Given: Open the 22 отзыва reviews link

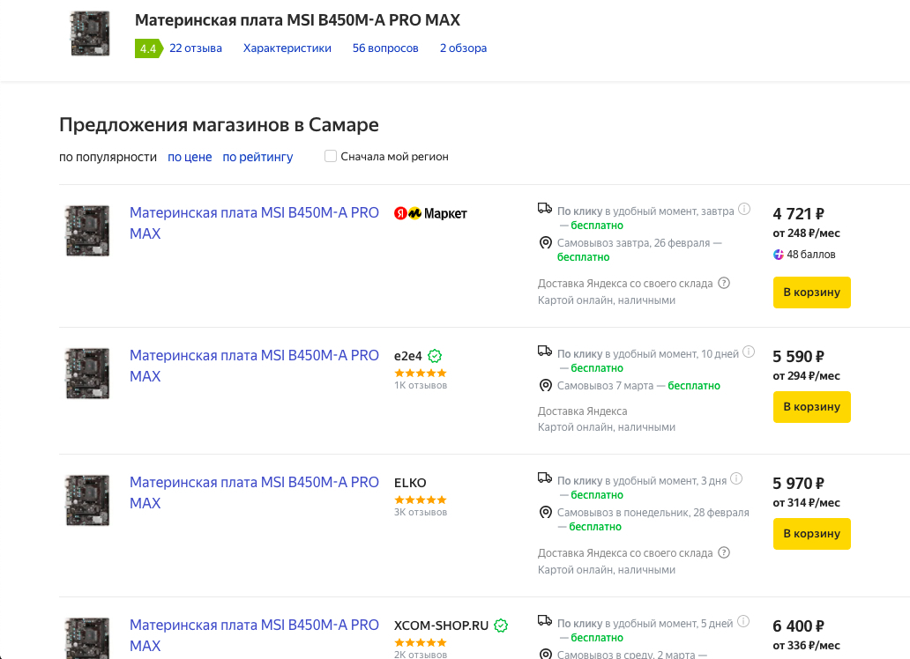Looking at the screenshot, I should (196, 48).
